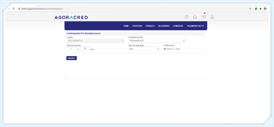Image resolution: width=274 pixels, height=127 pixels.
Task: Click the Tipo de Operação label
Action: click(136, 45)
